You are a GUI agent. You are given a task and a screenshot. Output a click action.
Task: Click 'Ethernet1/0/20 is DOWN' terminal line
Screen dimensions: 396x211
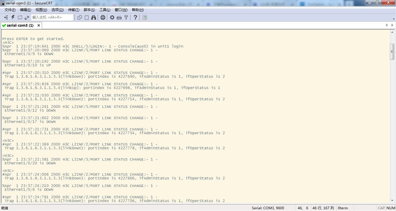(x=30, y=163)
